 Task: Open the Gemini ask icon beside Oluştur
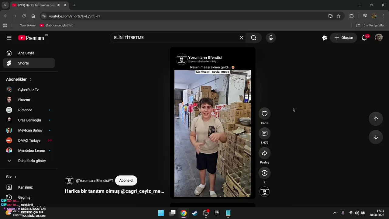(x=325, y=38)
